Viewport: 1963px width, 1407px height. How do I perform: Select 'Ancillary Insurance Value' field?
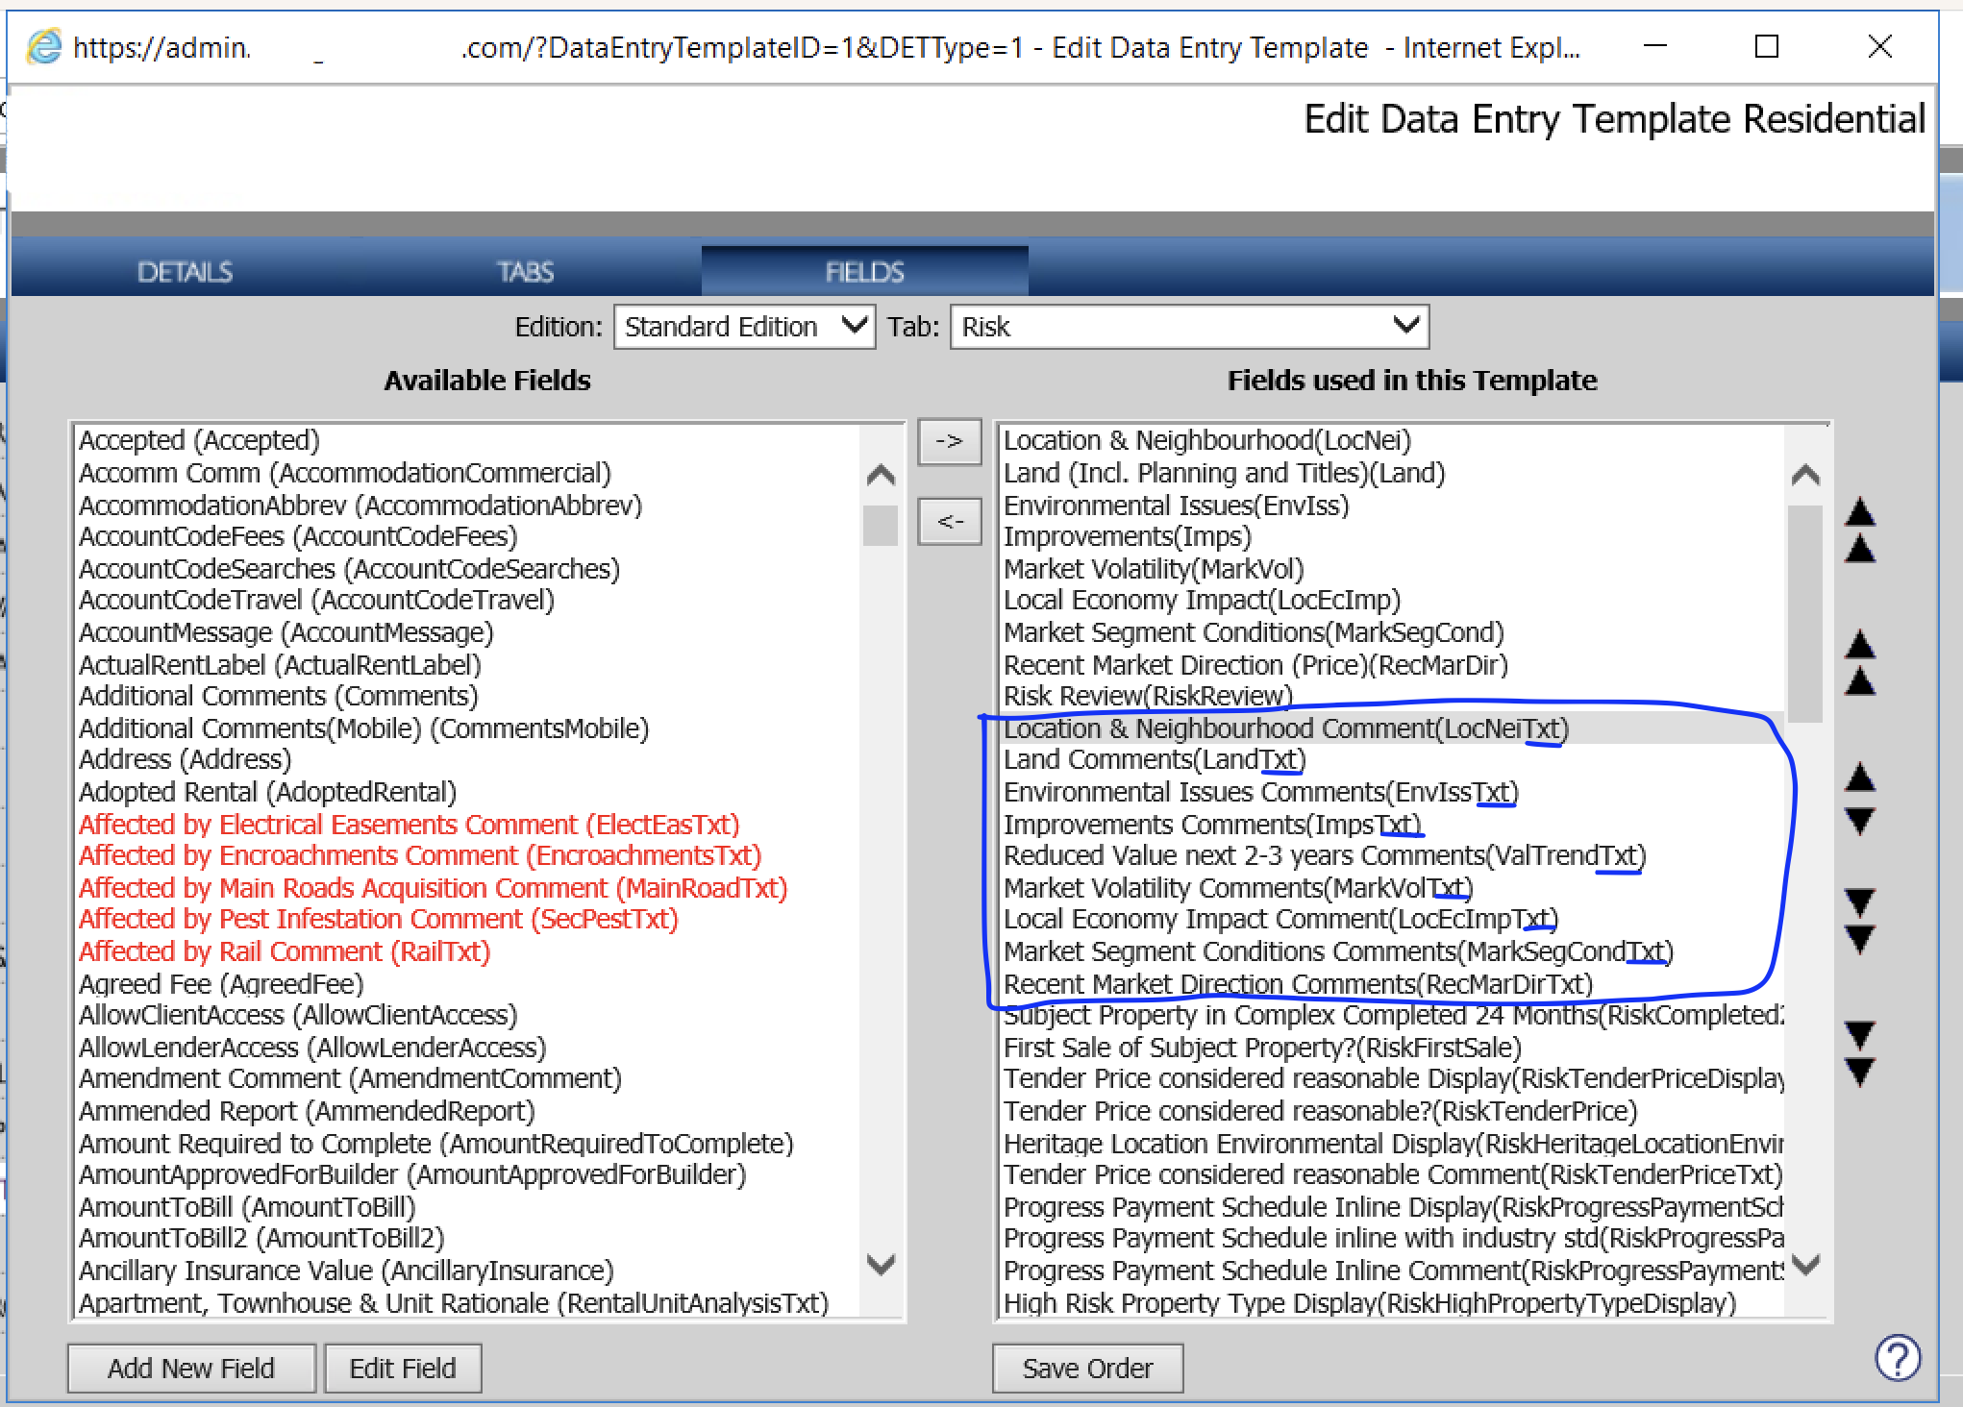pos(346,1271)
